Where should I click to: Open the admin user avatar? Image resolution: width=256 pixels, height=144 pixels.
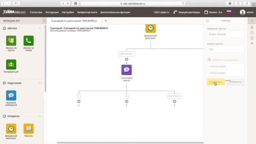(x=243, y=12)
